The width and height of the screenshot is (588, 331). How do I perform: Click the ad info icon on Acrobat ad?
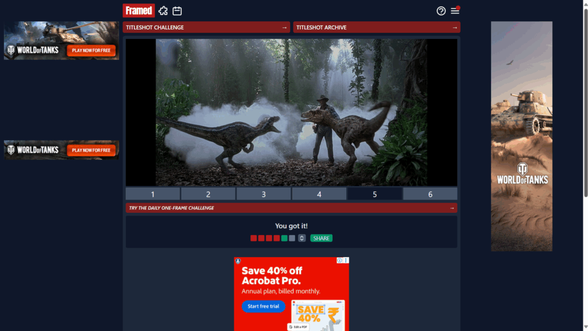click(339, 260)
